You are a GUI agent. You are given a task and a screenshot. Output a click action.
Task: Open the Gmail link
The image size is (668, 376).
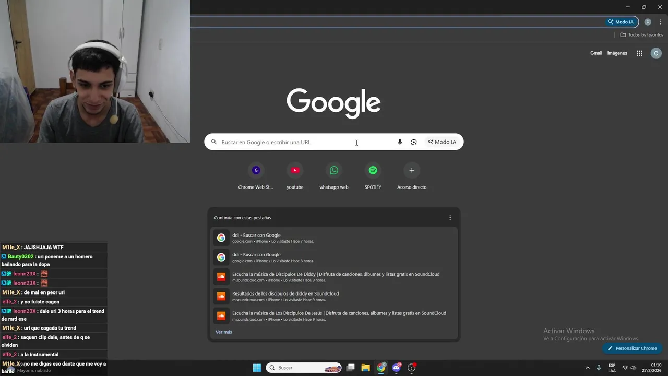pos(596,53)
